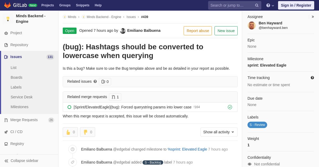Collapse sidebar with double-chevron icon
This screenshot has height=167, width=319.
click(x=6, y=161)
